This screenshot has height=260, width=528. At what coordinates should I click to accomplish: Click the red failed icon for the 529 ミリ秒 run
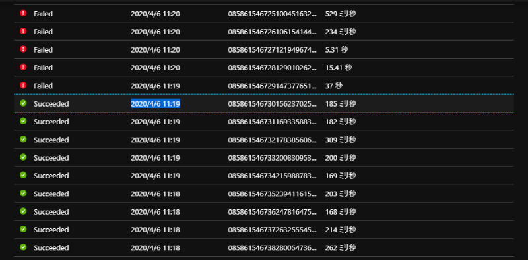(23, 13)
